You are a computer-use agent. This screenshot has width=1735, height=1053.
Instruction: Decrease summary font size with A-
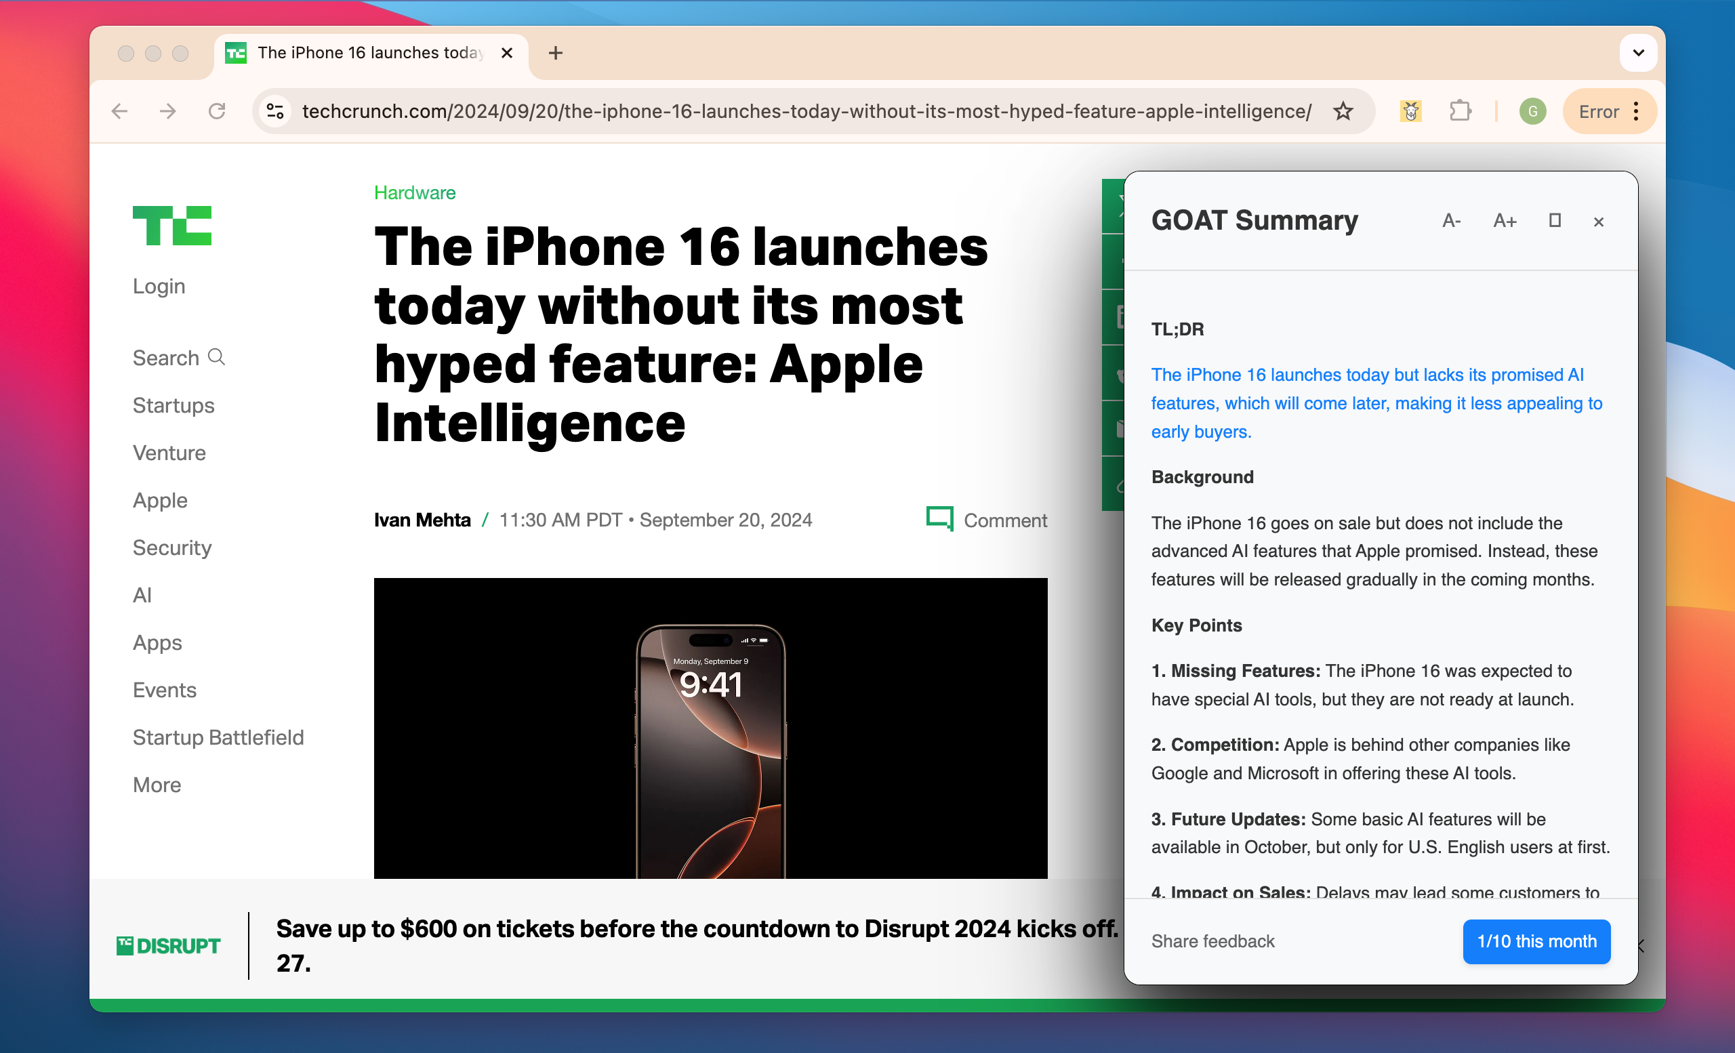coord(1450,221)
